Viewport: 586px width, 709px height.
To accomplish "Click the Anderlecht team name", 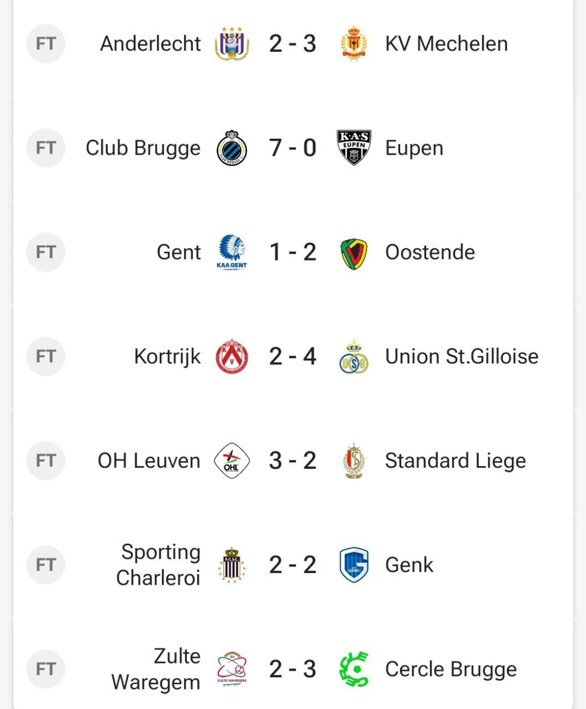I will click(150, 44).
